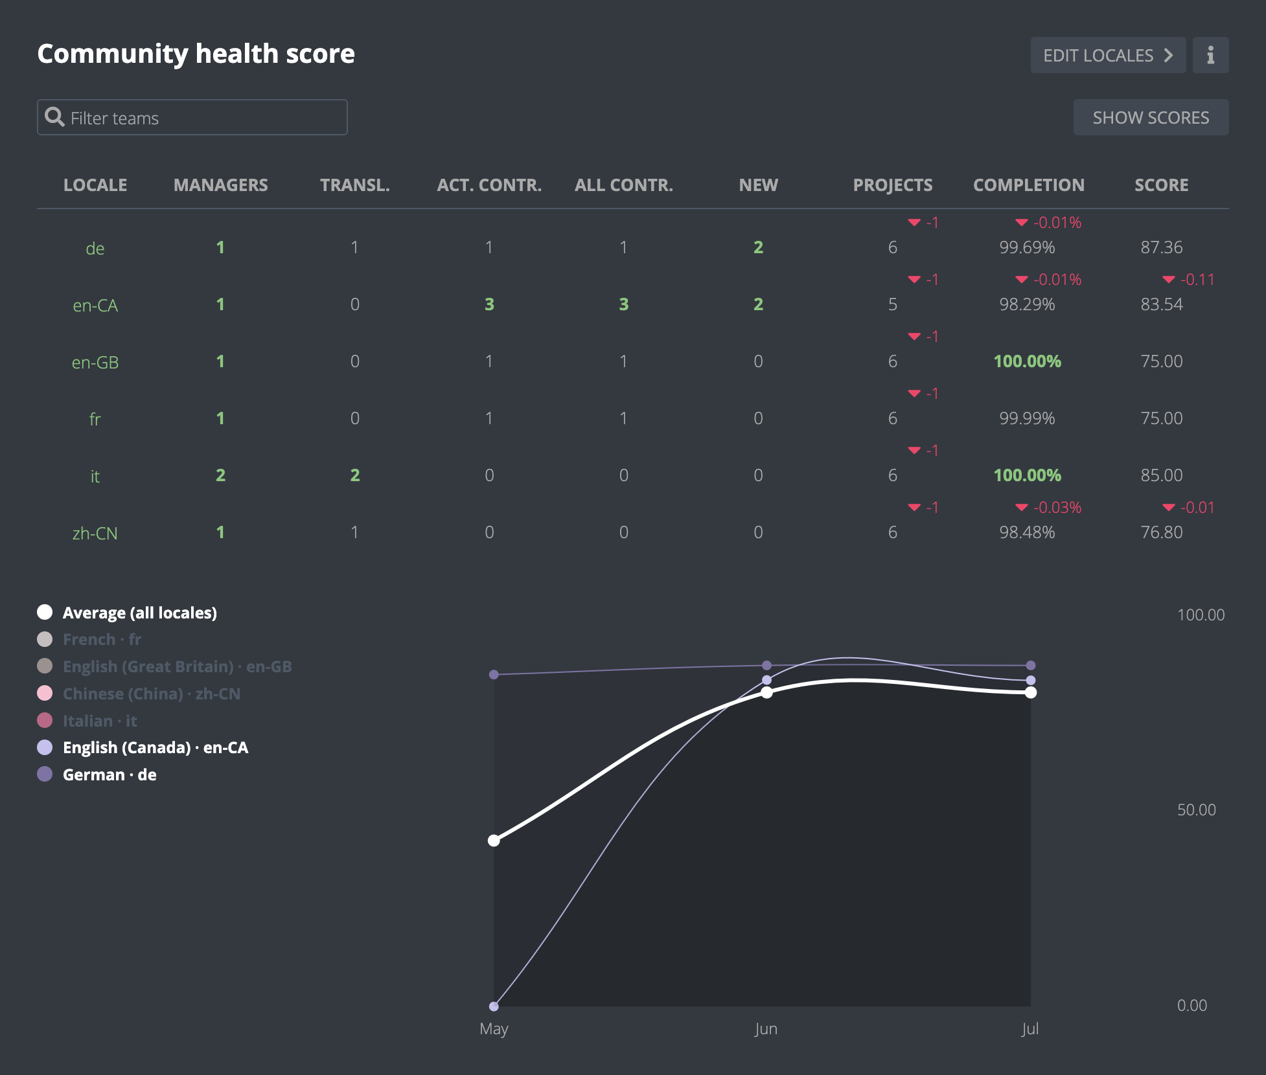Open the it locale link
The image size is (1266, 1075).
[x=95, y=476]
